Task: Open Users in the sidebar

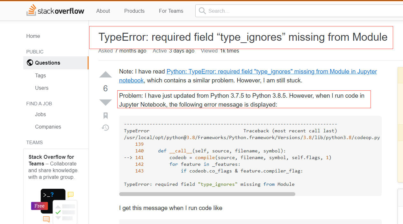Action: 42,88
